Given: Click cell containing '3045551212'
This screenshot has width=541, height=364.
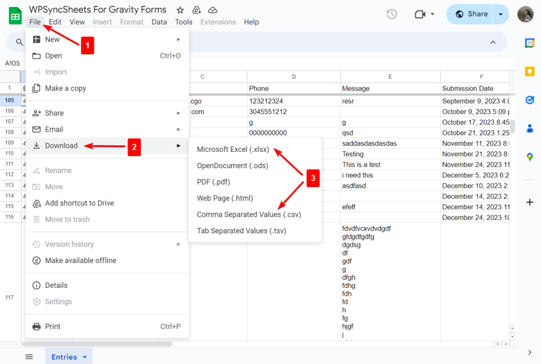Looking at the screenshot, I should point(294,112).
